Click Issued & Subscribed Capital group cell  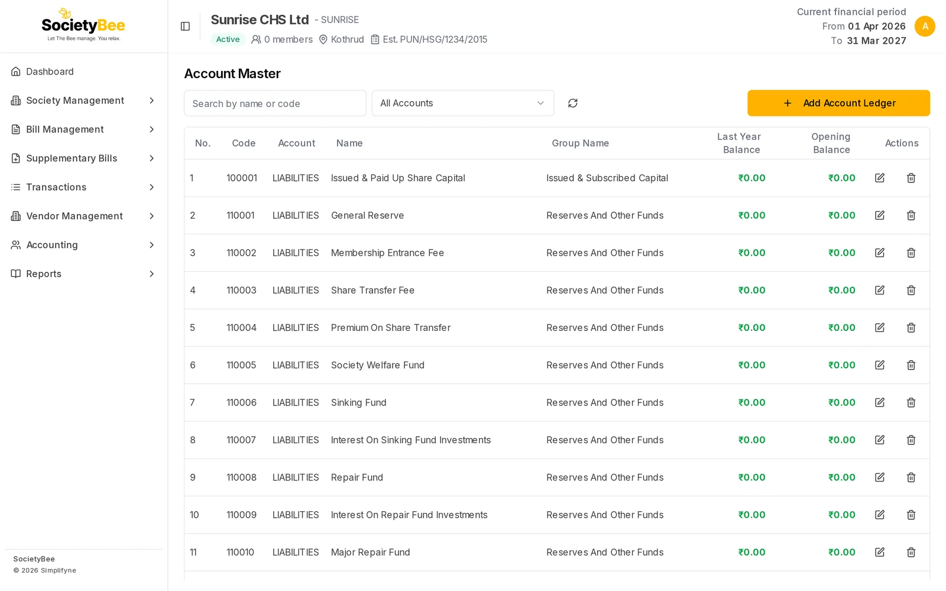(607, 178)
